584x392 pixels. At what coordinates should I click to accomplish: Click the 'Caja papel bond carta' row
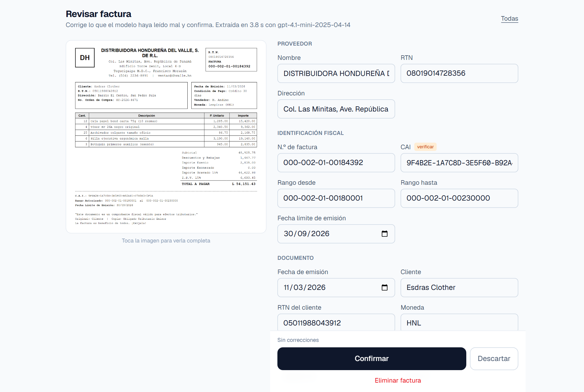[166, 121]
